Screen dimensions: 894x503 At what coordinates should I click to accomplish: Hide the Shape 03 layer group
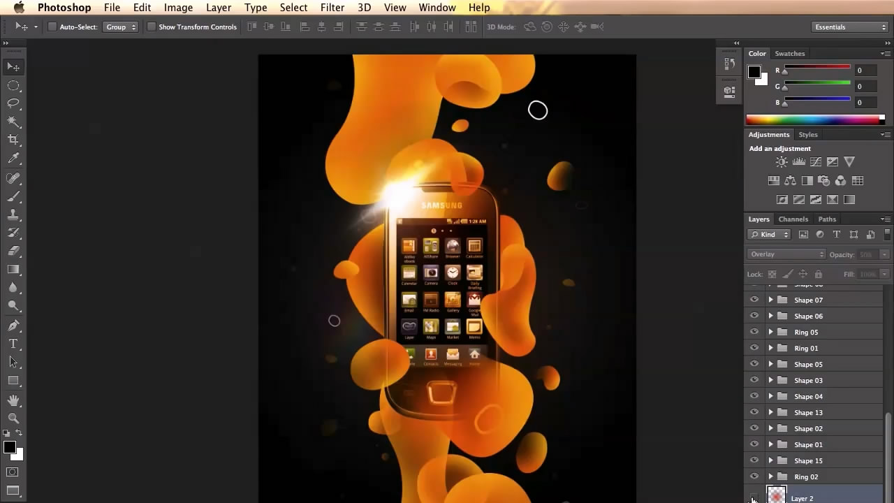(x=754, y=380)
